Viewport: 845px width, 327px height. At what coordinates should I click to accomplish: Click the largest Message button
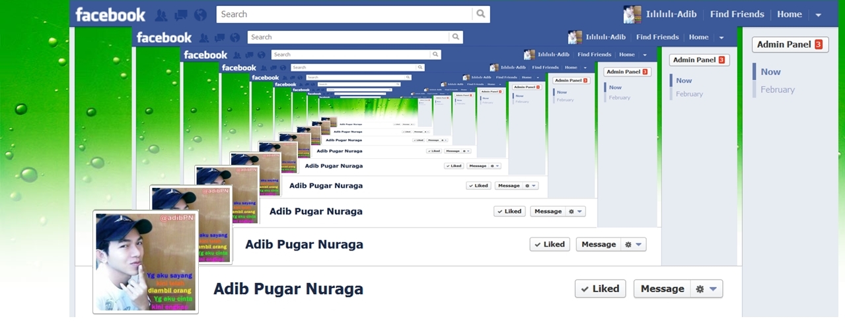(x=662, y=289)
